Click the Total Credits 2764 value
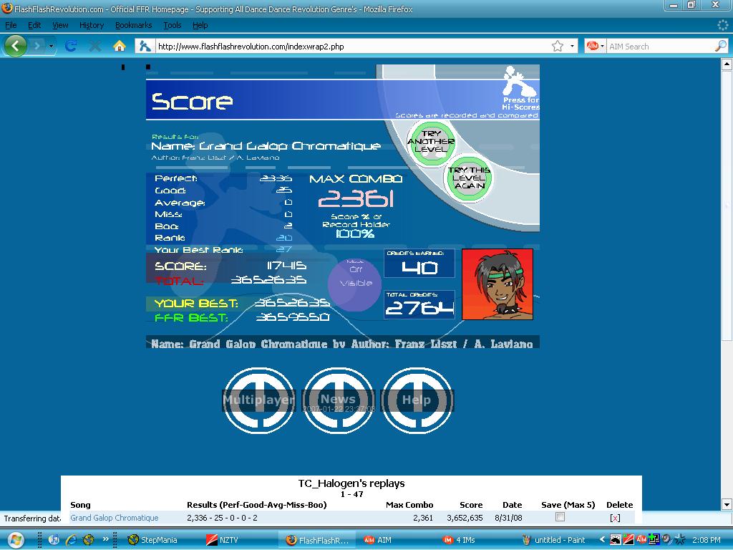The height and width of the screenshot is (550, 733). [x=419, y=308]
